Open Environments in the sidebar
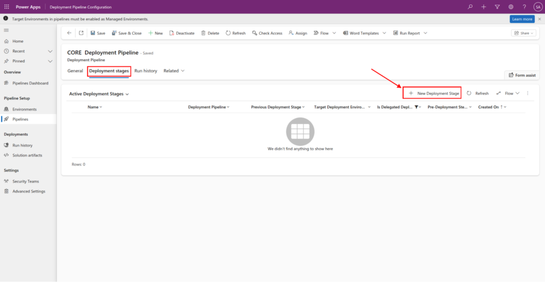Screen dimensions: 545x282 [x=24, y=109]
